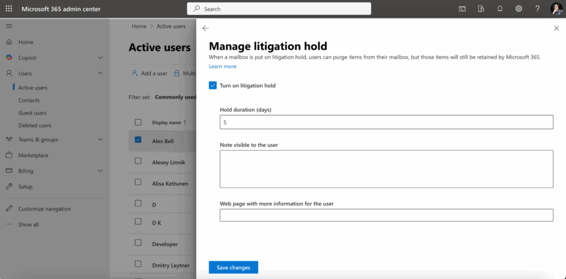Click the Setup wrench icon
This screenshot has width=566, height=279.
pos(9,187)
